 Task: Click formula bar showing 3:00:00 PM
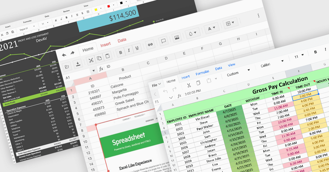(x=193, y=93)
